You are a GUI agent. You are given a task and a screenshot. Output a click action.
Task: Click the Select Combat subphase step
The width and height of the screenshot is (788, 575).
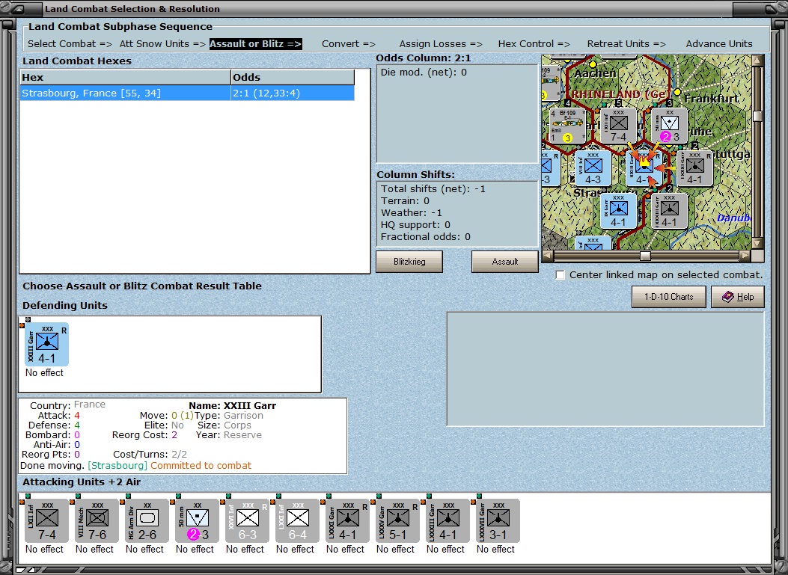click(70, 43)
